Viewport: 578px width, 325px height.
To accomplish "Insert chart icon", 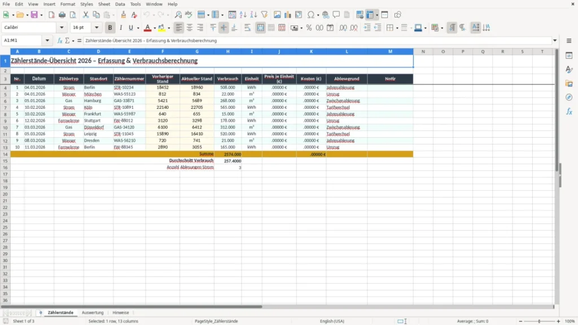I will (288, 15).
